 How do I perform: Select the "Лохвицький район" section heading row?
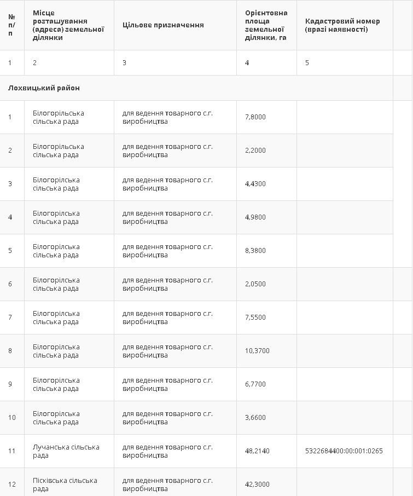pyautogui.click(x=44, y=88)
